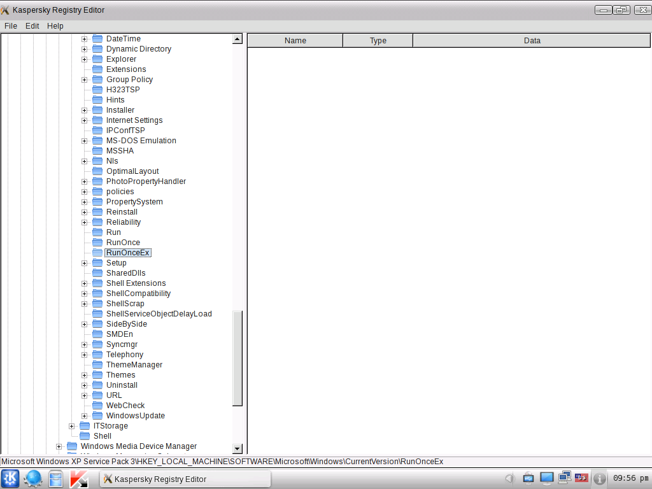This screenshot has height=489, width=652.
Task: Select the PhotoPropertyHandler tree item
Action: [146, 181]
